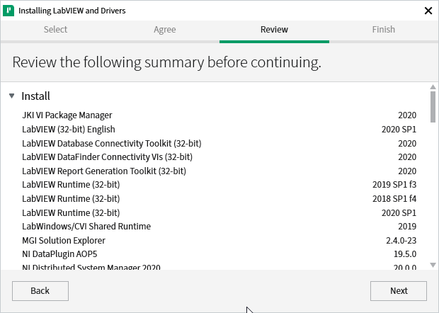Screen dimensions: 439x313
Task: Go to the Agree step tab
Action: pyautogui.click(x=164, y=30)
